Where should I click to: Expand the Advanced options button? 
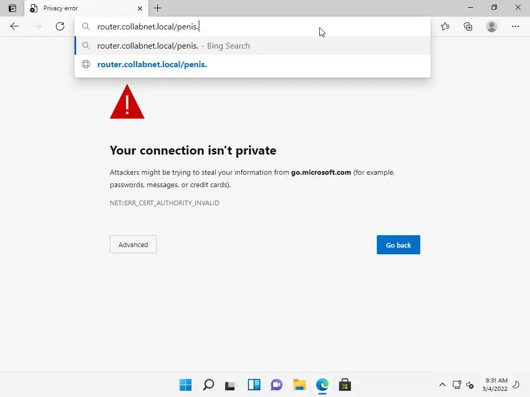pyautogui.click(x=133, y=245)
